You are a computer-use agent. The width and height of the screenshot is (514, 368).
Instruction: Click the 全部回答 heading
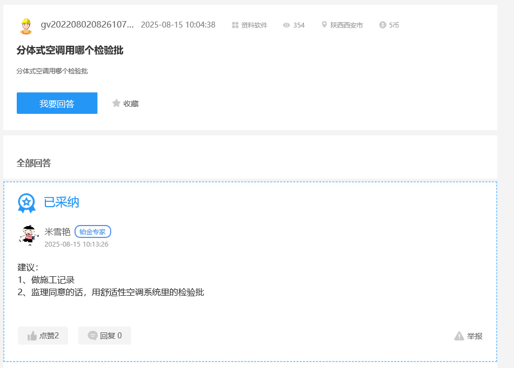[x=34, y=163]
